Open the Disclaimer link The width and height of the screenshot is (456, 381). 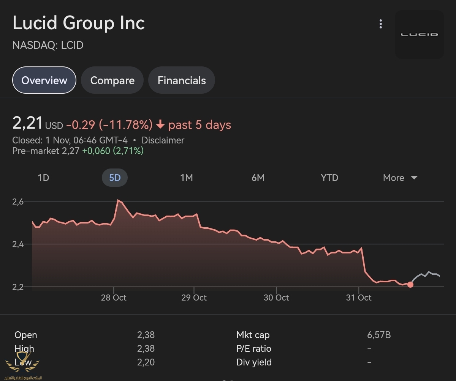point(163,140)
